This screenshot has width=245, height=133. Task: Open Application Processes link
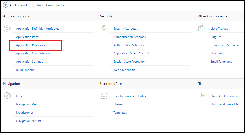30,45
